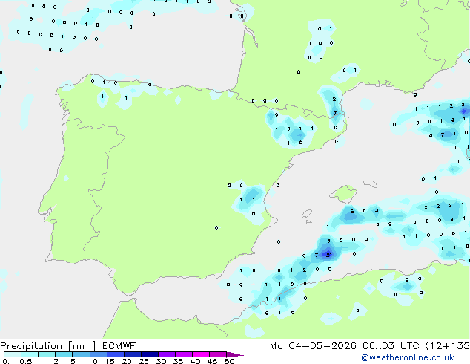Select the magenta legend swatch between 40 and 45
470x364 pixels.
point(201,354)
